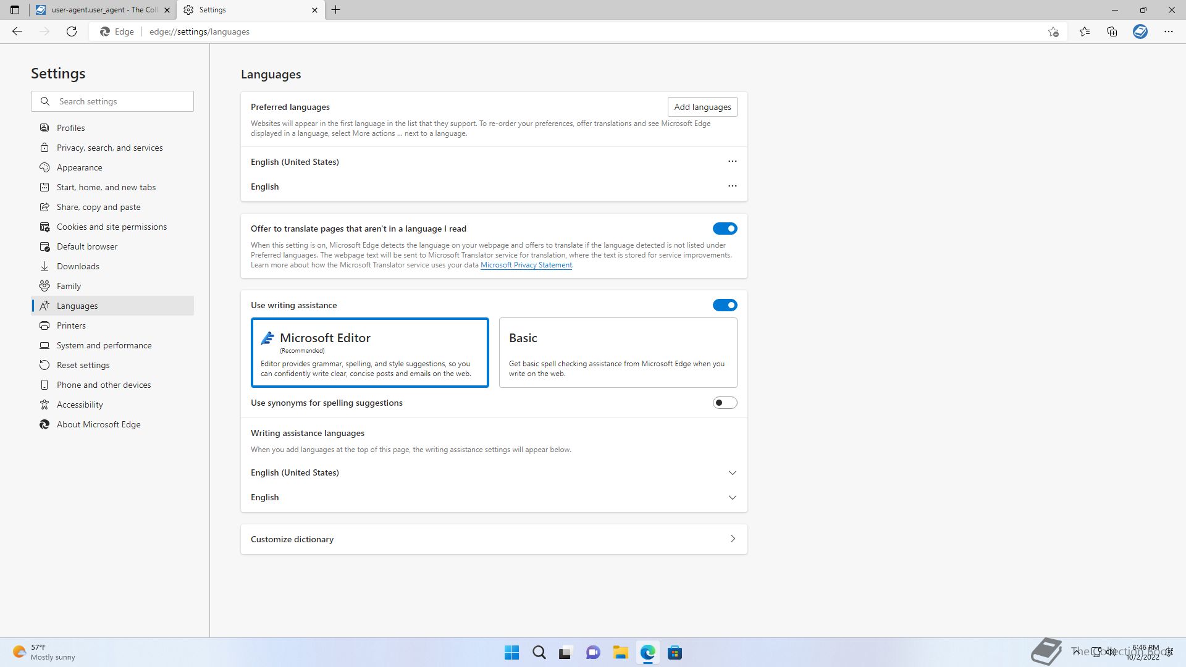Open Customize dictionary chevron
Viewport: 1186px width, 667px height.
pos(733,539)
